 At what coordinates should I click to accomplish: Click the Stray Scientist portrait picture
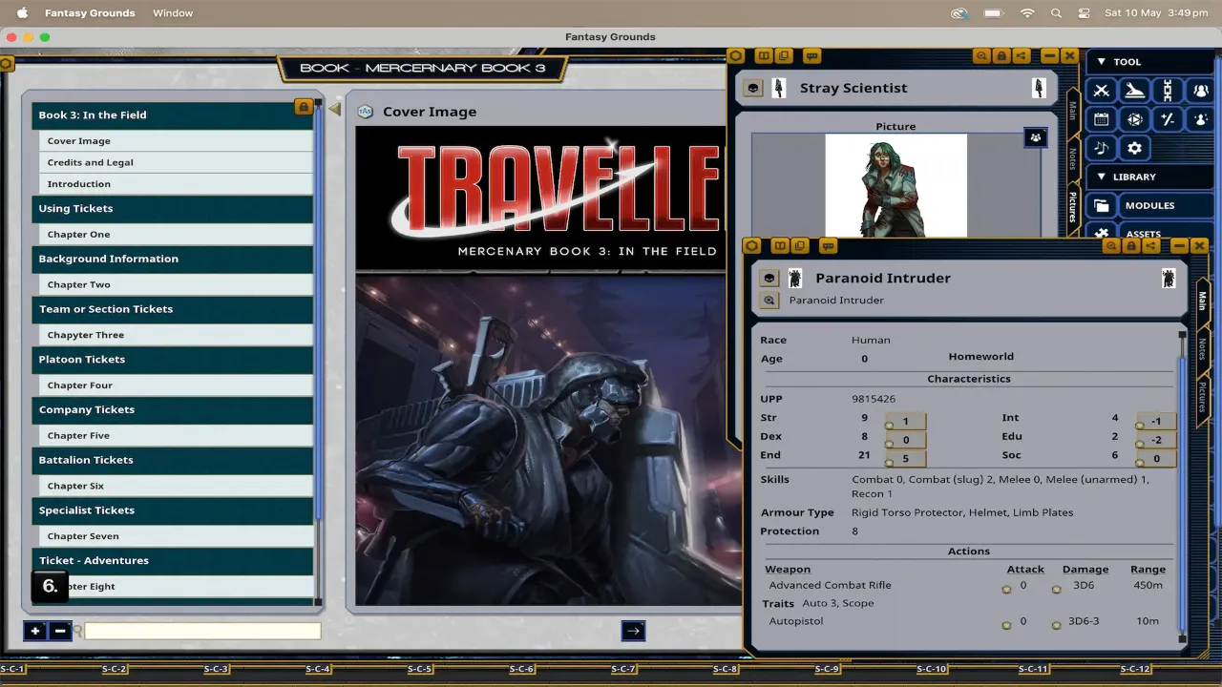[x=895, y=185]
